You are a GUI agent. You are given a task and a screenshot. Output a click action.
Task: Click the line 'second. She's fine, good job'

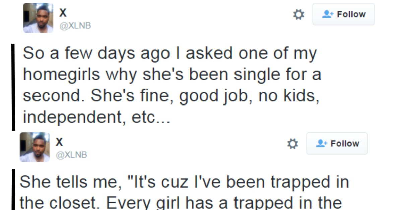click(170, 97)
